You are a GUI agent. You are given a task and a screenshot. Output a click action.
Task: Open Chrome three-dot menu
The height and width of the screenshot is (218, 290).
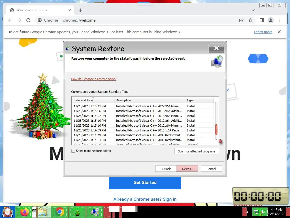[x=280, y=20]
